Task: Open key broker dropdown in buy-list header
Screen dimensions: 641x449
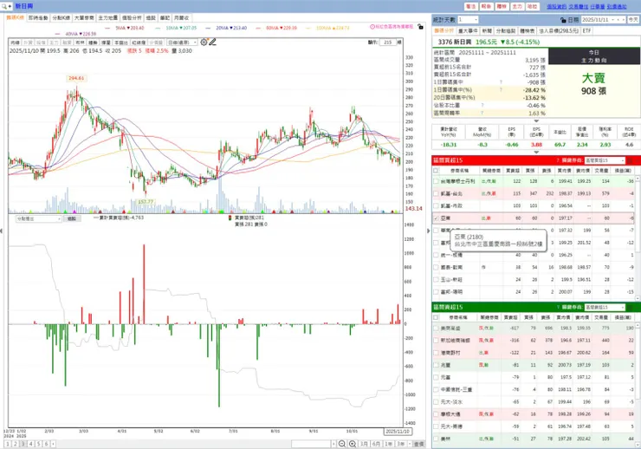Action: click(605, 160)
